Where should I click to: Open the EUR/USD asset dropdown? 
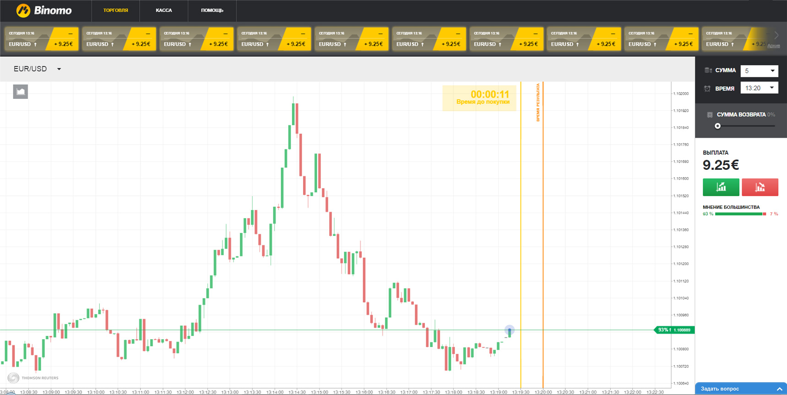(38, 69)
